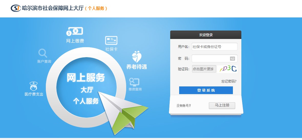Click the 账户查询 magnifier icon
This screenshot has height=140, width=302.
click(x=43, y=53)
